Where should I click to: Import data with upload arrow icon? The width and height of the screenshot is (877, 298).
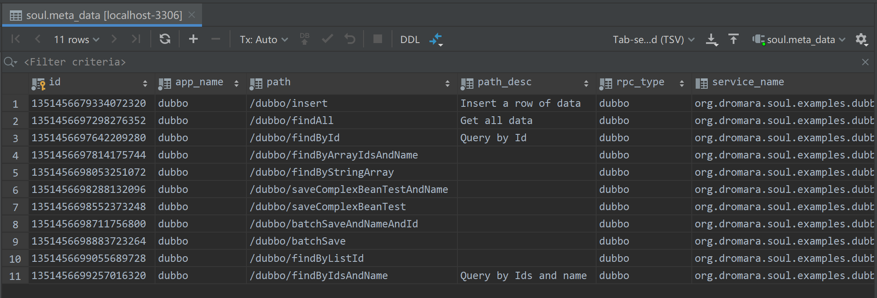[733, 39]
